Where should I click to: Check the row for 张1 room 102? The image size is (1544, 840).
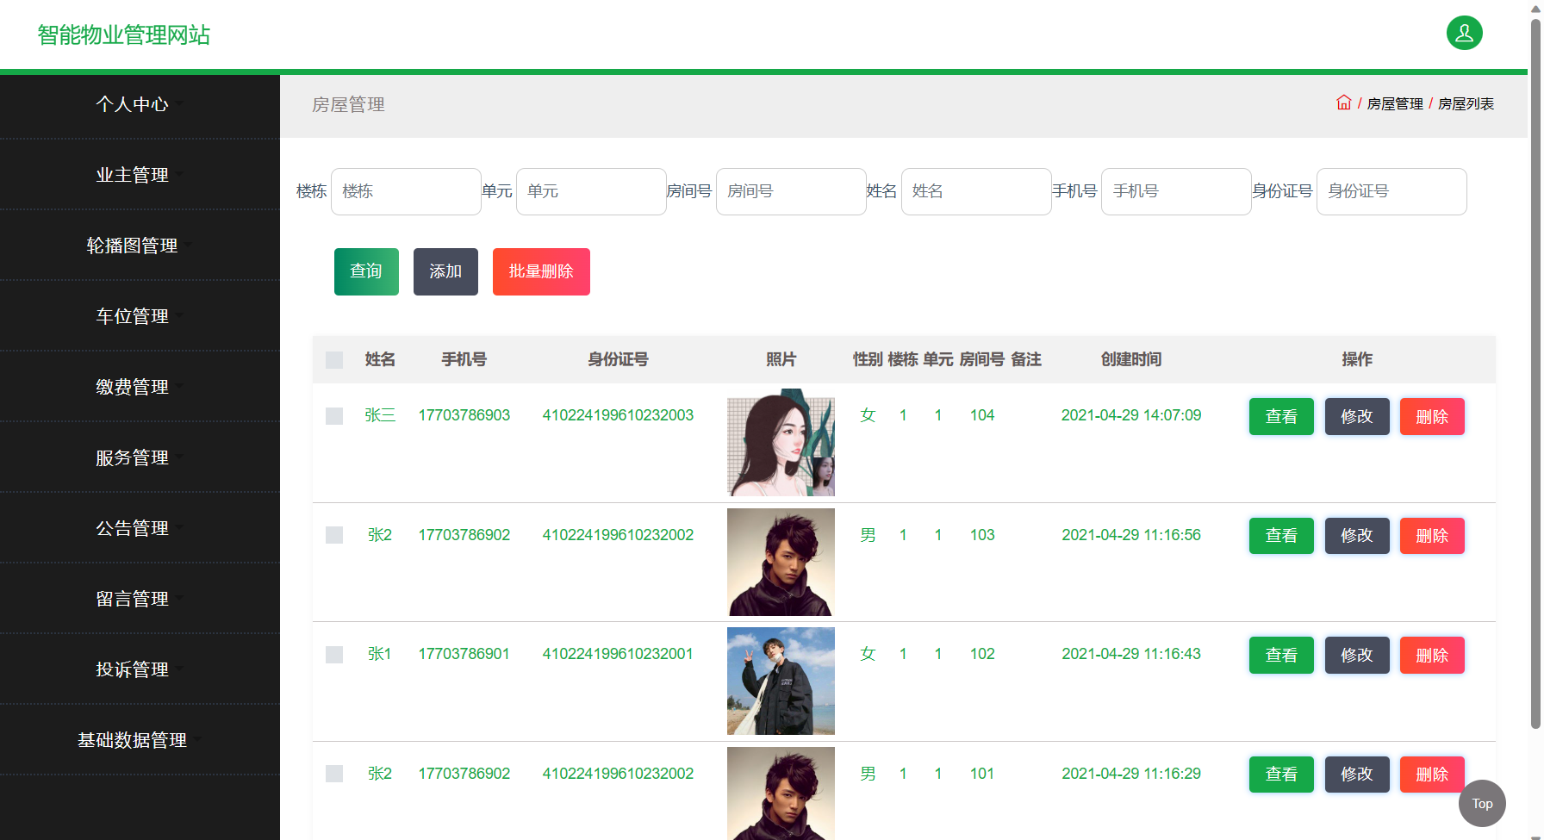pyautogui.click(x=334, y=655)
